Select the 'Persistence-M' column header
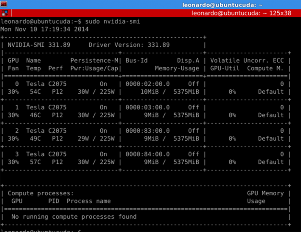Screen dimensions: 301x232 94,61
